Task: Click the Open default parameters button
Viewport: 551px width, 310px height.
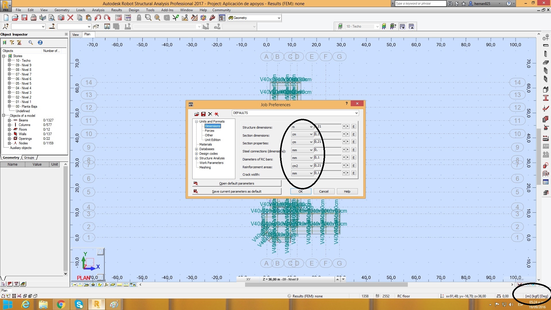Action: tap(237, 183)
